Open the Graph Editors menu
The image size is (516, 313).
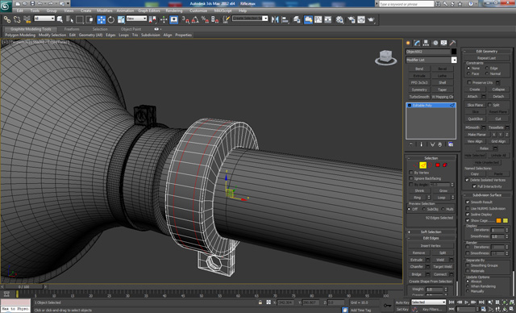click(148, 10)
